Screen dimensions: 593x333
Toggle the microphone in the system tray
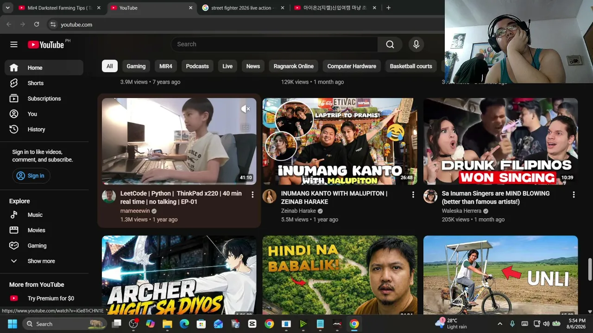click(x=512, y=324)
